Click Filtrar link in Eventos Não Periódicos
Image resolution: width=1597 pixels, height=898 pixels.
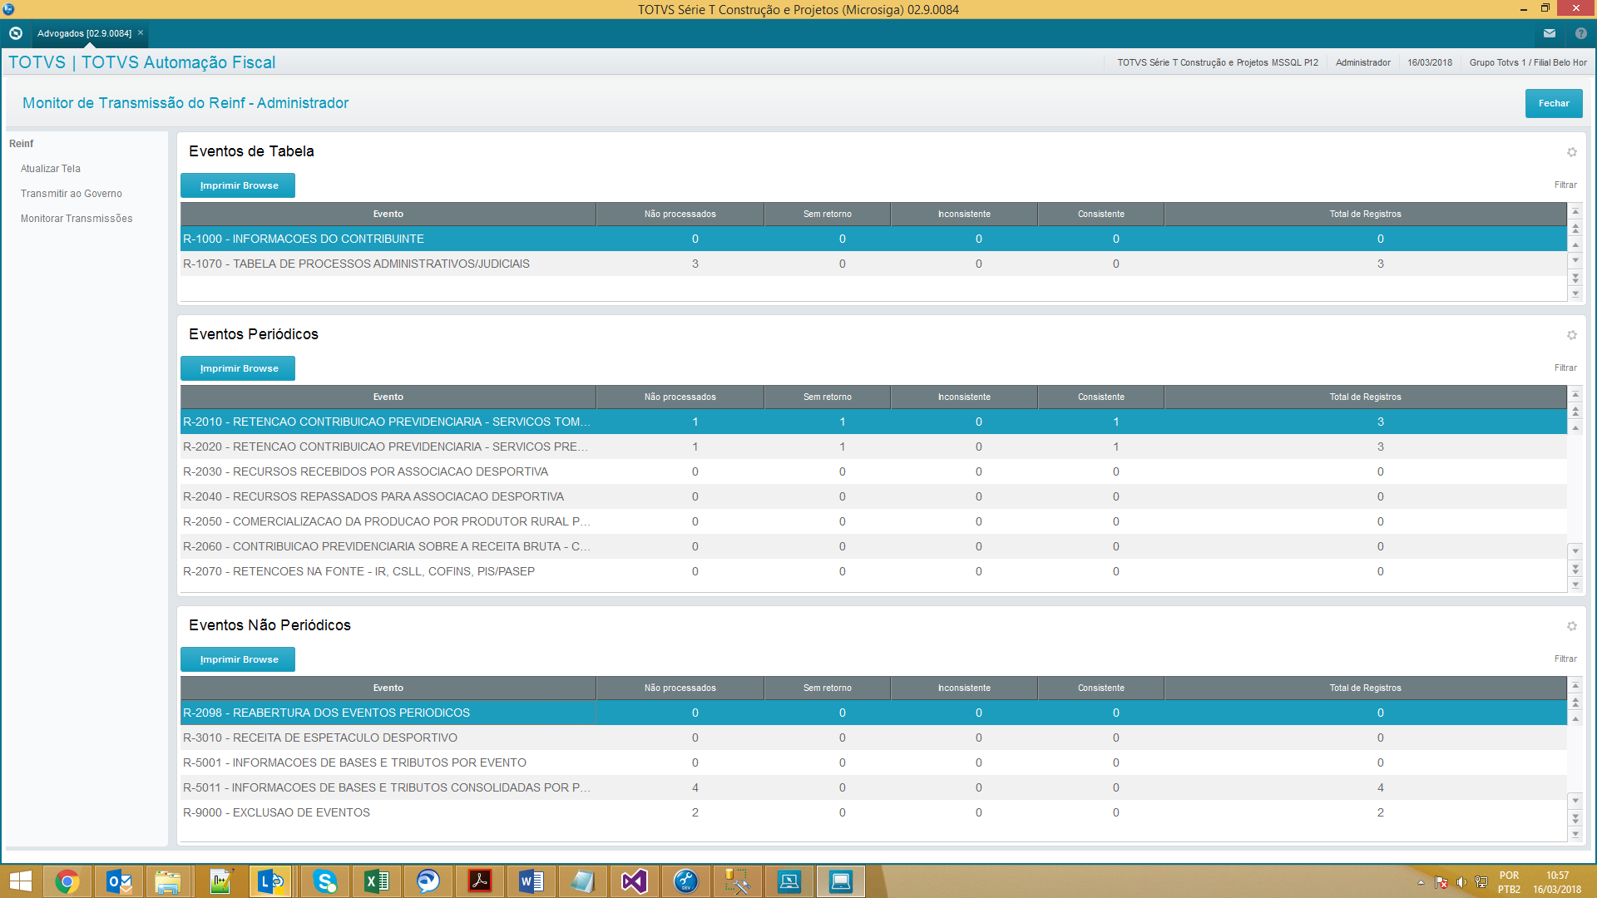click(1565, 659)
